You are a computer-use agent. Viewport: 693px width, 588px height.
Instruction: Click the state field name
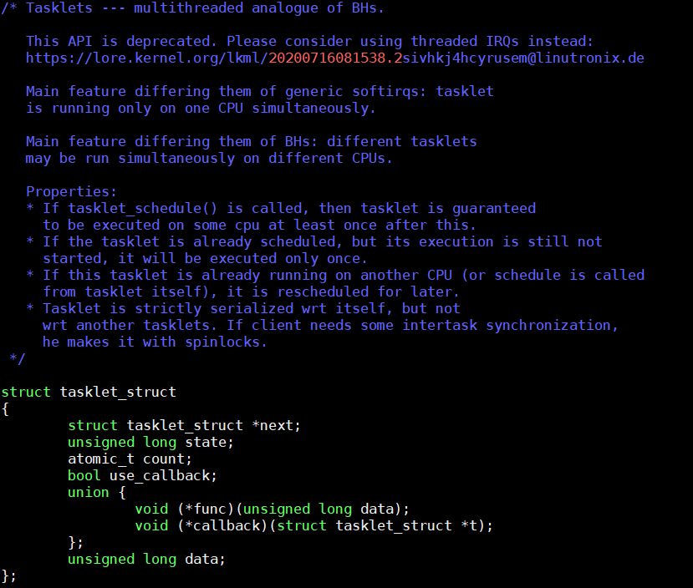pyautogui.click(x=209, y=442)
